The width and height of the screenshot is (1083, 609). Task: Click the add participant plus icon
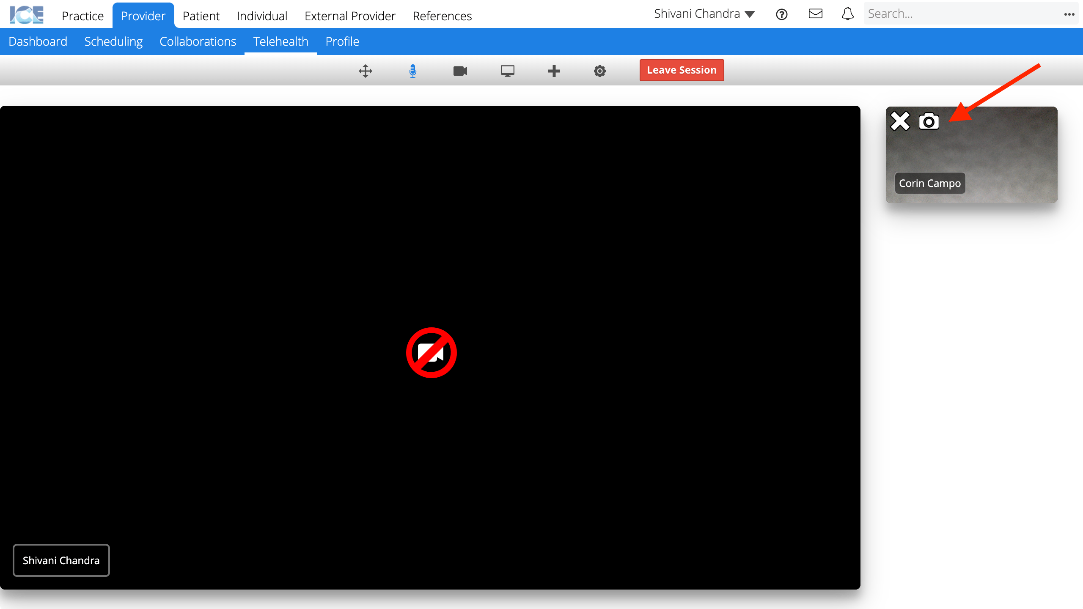pos(553,70)
